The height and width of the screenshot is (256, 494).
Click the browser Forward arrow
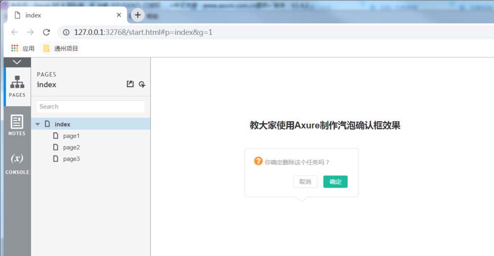point(30,32)
